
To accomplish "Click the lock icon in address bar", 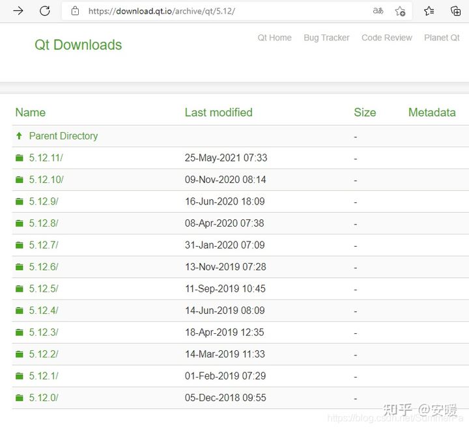I will tap(75, 11).
